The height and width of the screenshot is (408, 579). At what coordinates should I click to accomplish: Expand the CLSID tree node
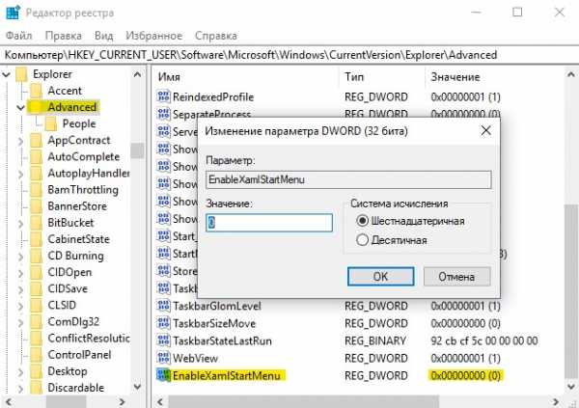[x=20, y=306]
